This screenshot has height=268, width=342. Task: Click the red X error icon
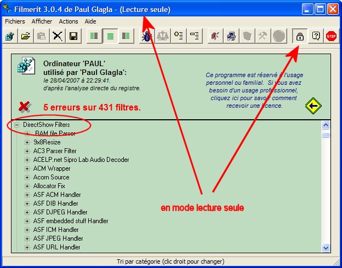[25, 107]
